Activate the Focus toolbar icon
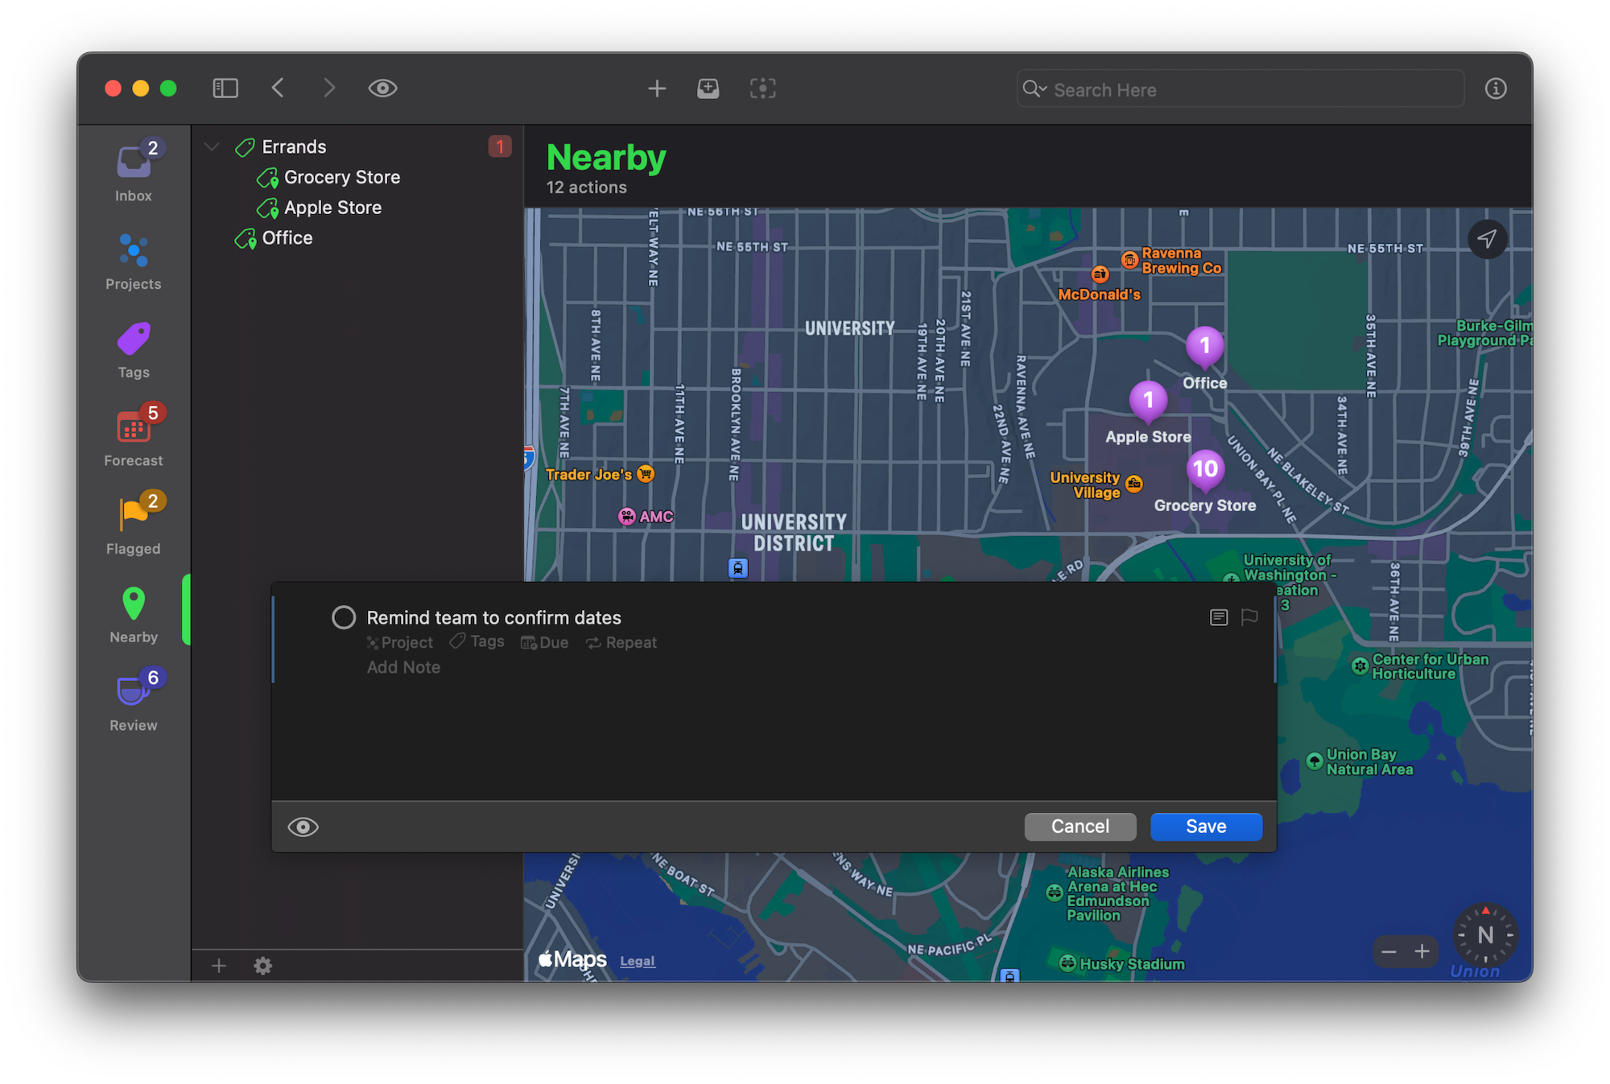 [763, 89]
